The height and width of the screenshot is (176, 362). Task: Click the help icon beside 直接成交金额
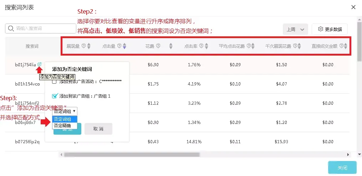[341, 46]
